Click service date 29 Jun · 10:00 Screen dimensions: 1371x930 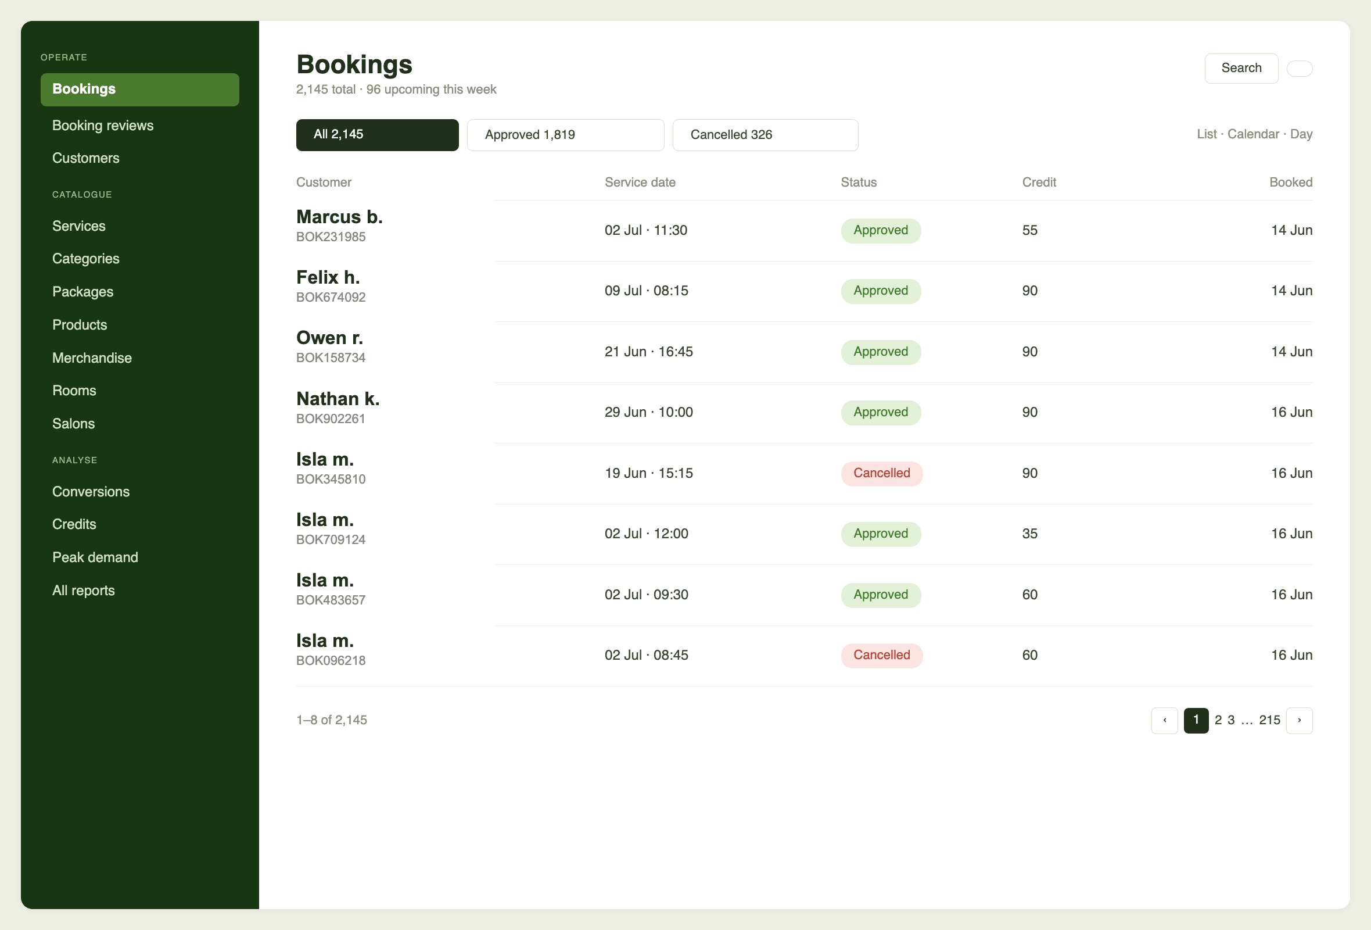649,413
